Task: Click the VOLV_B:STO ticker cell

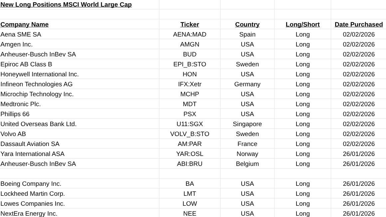Action: click(190, 134)
